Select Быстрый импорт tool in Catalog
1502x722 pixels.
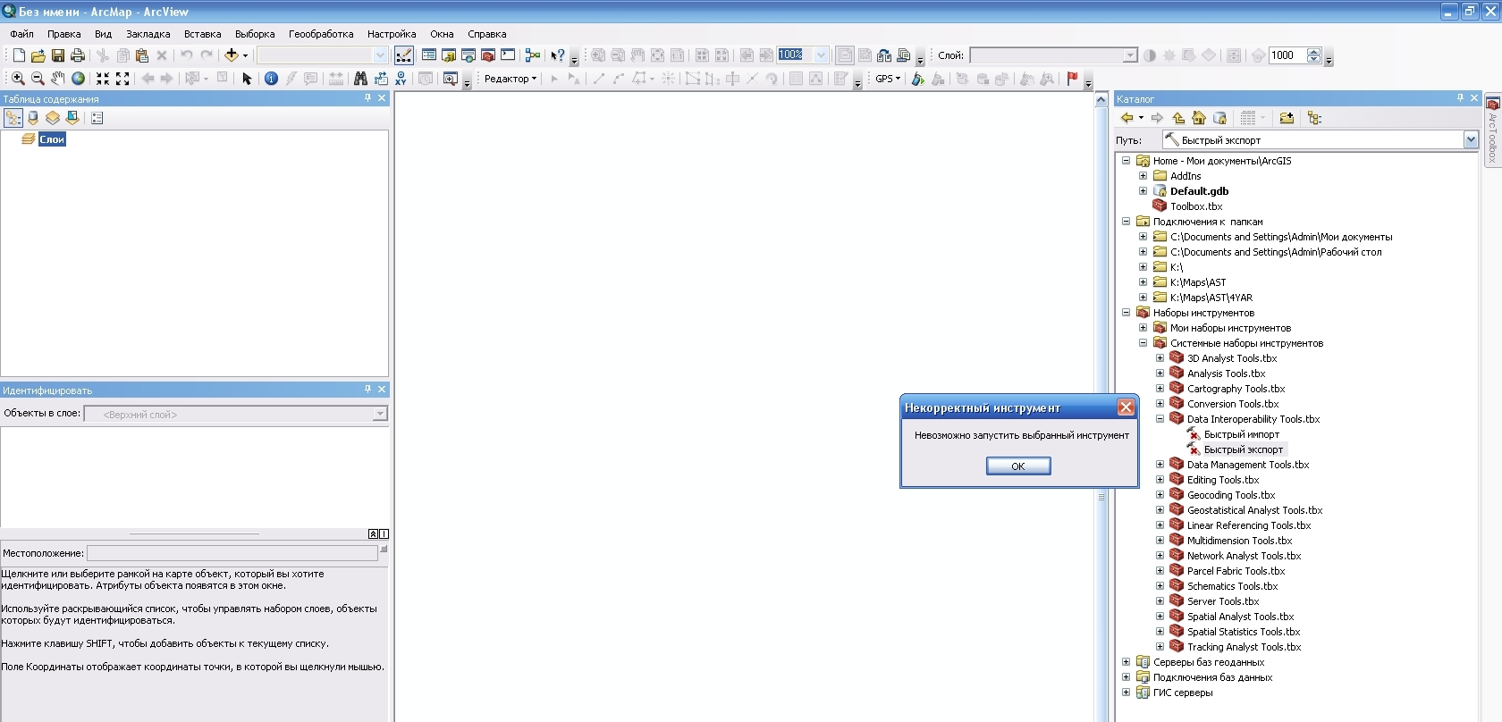click(1241, 434)
